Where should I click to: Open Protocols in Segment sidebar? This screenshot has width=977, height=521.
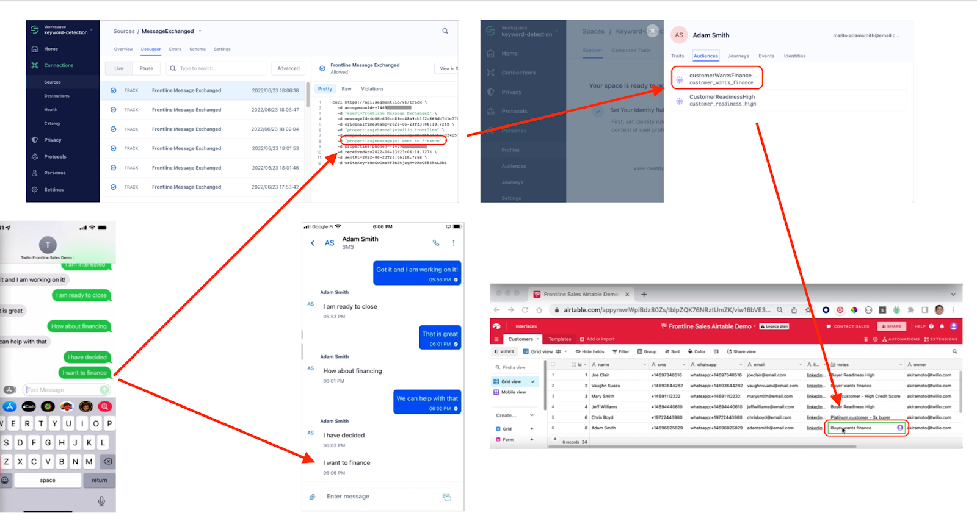(x=55, y=157)
